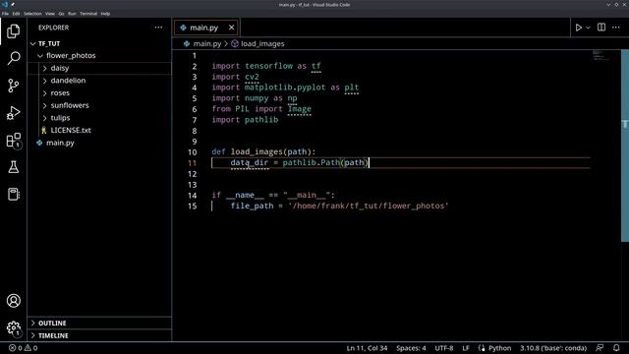The height and width of the screenshot is (354, 629).
Task: Open the feedback icon in status bar
Action: [600, 348]
